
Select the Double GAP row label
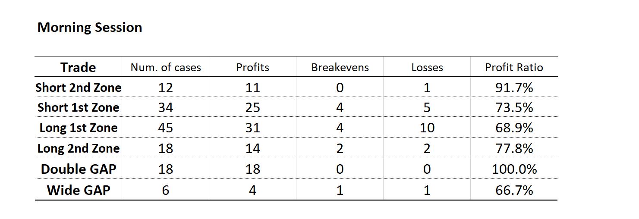coord(78,169)
